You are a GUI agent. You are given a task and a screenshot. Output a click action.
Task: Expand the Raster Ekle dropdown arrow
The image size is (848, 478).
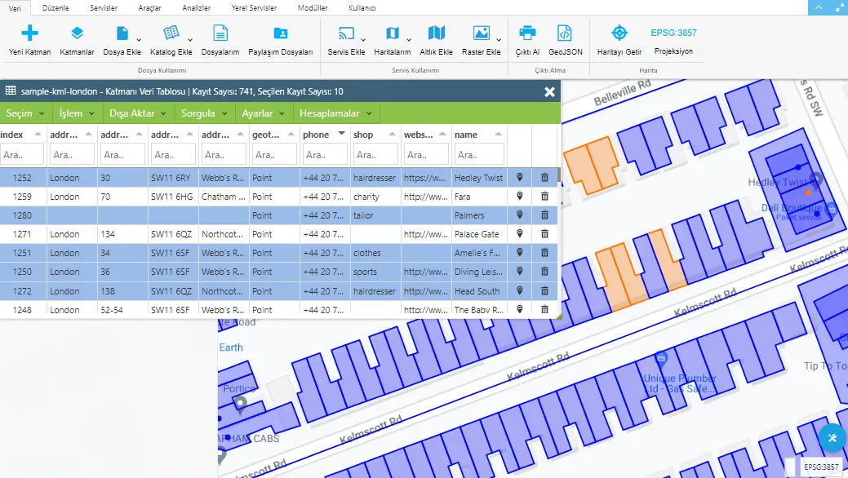point(499,40)
